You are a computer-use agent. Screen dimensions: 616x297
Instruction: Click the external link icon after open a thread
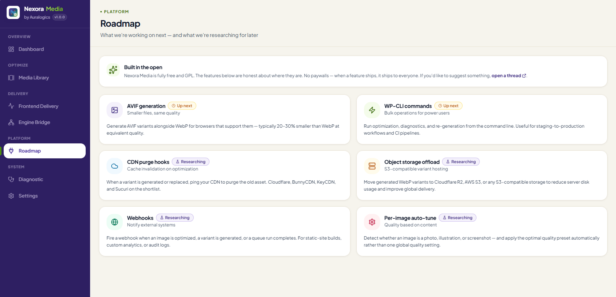click(x=524, y=76)
